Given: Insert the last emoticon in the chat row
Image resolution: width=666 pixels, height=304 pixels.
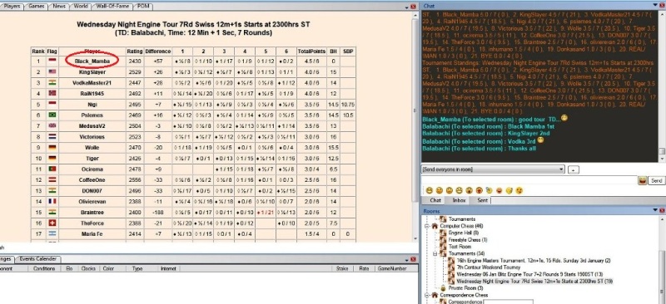Looking at the screenshot, I should click(519, 191).
